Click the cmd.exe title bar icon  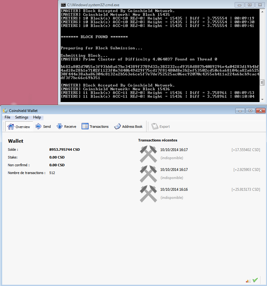point(63,5)
